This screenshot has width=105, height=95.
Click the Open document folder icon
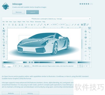click(86, 31)
